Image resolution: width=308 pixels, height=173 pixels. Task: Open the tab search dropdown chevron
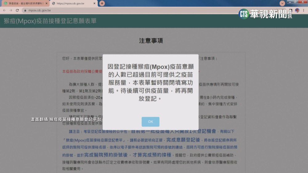click(x=282, y=3)
